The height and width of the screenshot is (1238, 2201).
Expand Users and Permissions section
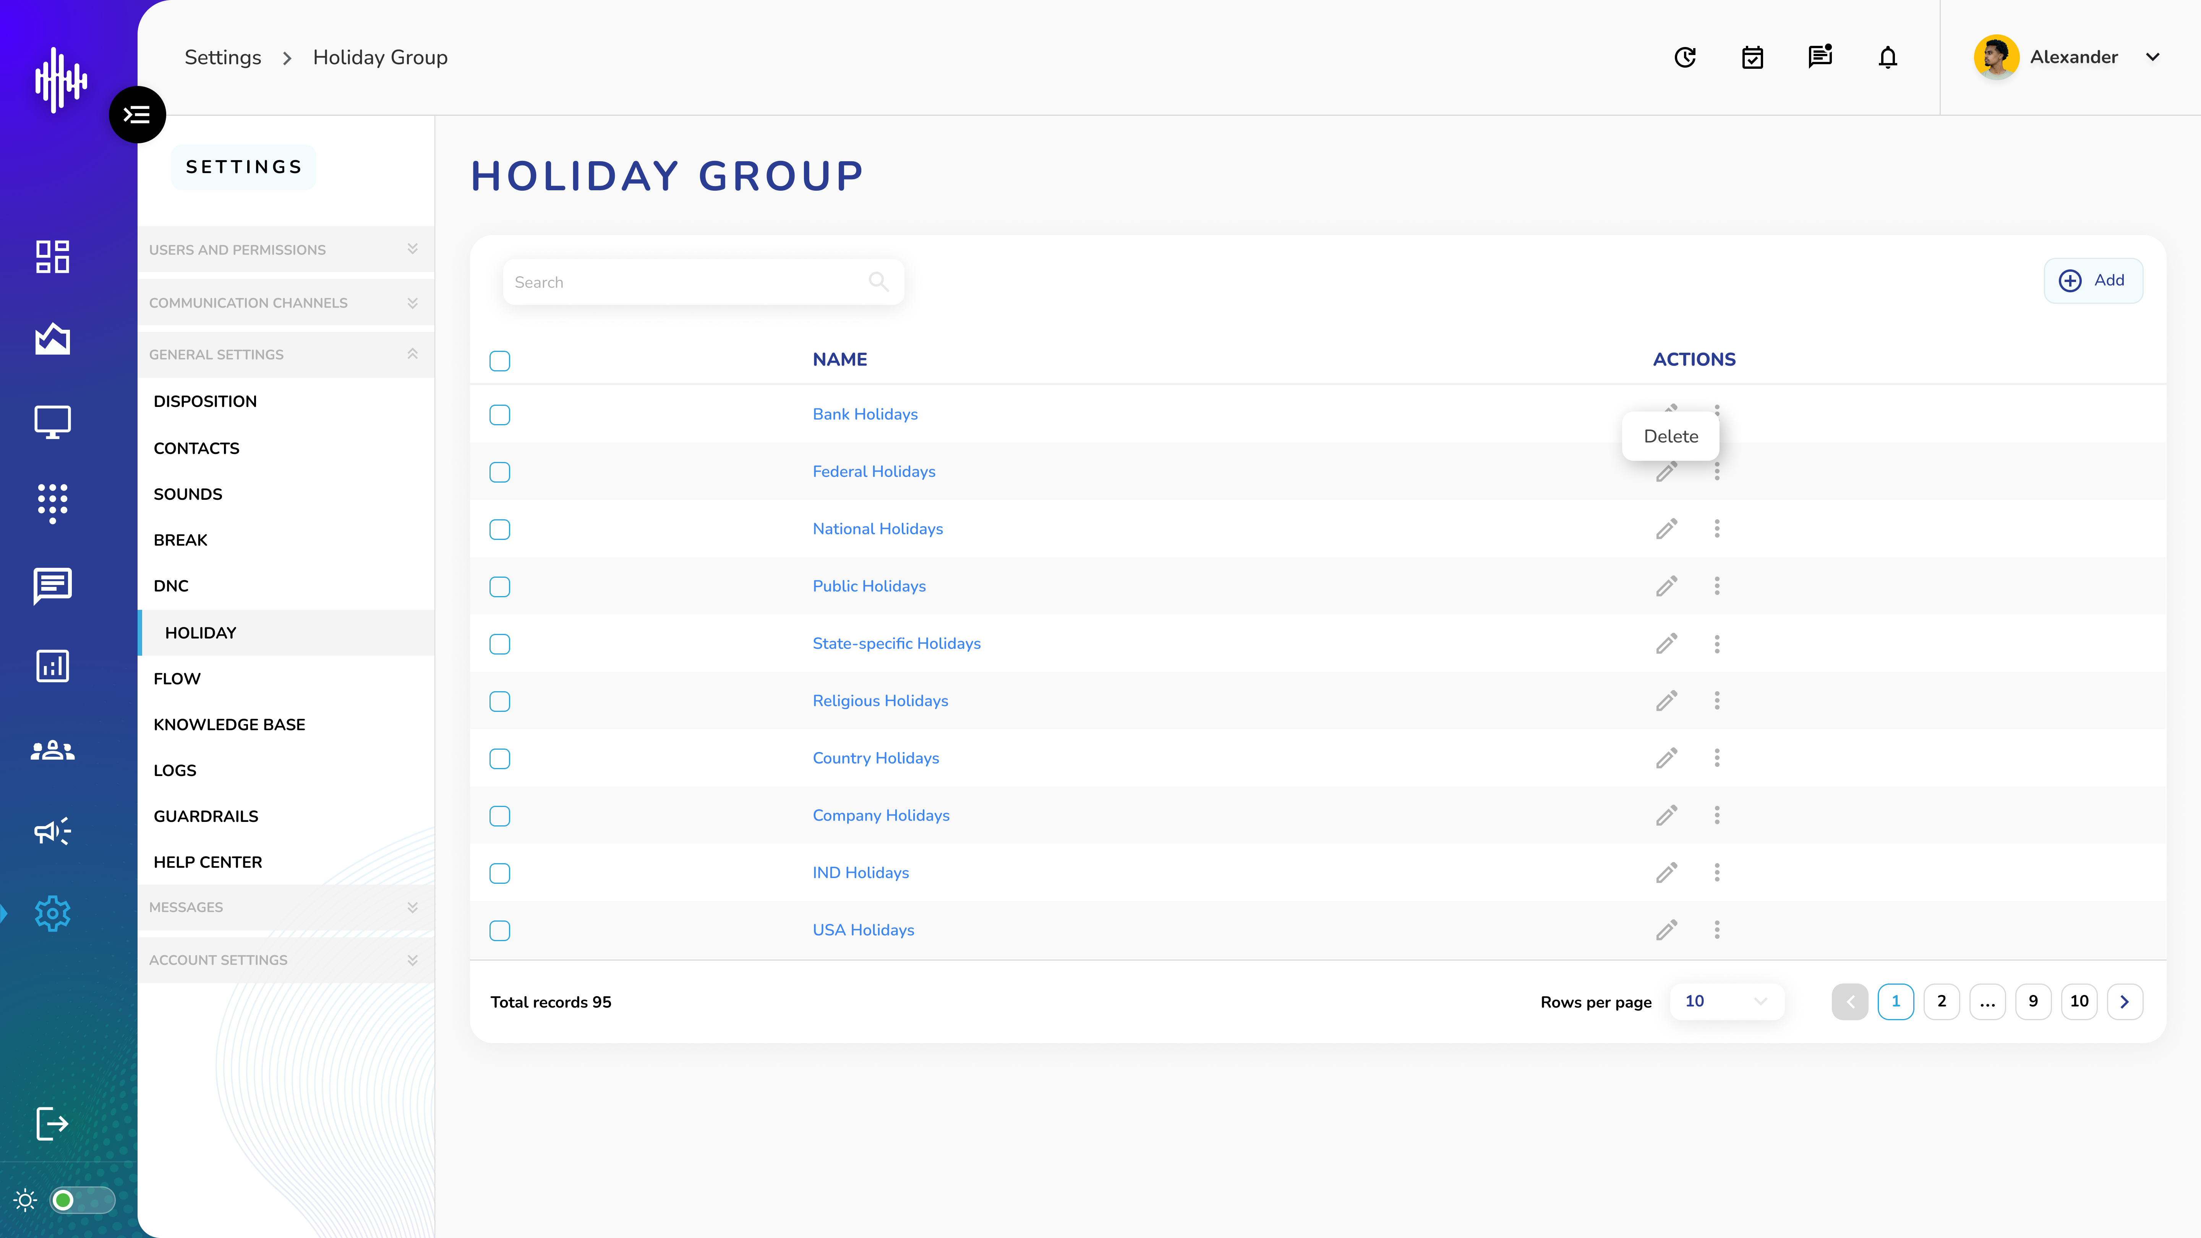(285, 250)
